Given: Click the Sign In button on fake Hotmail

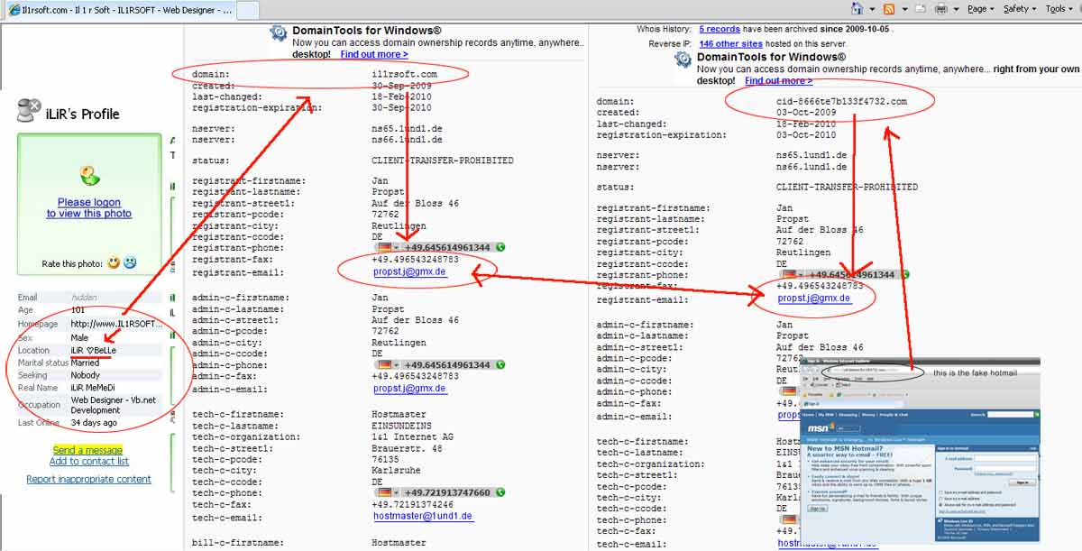Looking at the screenshot, I should pyautogui.click(x=1022, y=482).
